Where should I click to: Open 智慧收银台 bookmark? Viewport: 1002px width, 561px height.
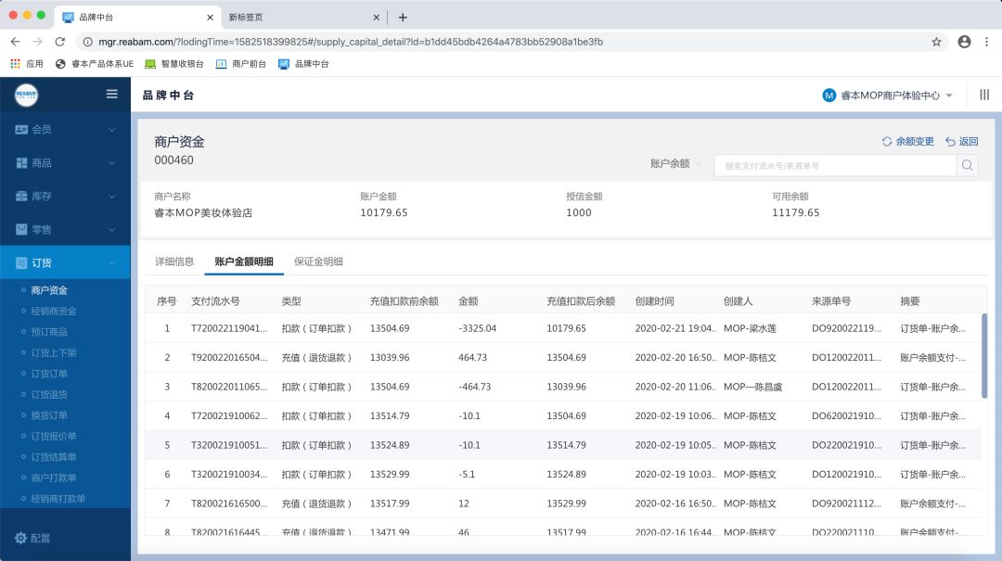tap(173, 64)
